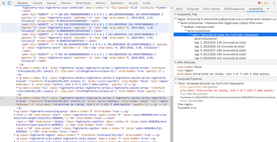Click the ellipsis beside the selected DOM node
Image resolution: width=277 pixels, height=142 pixels.
(2, 98)
